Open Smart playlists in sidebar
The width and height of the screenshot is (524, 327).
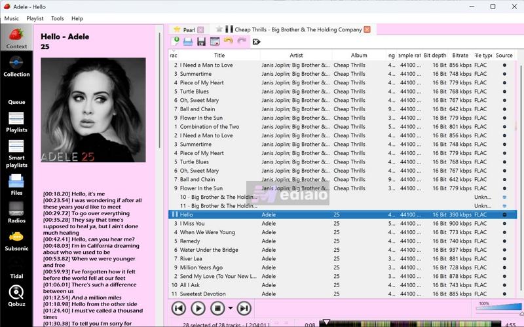click(16, 154)
